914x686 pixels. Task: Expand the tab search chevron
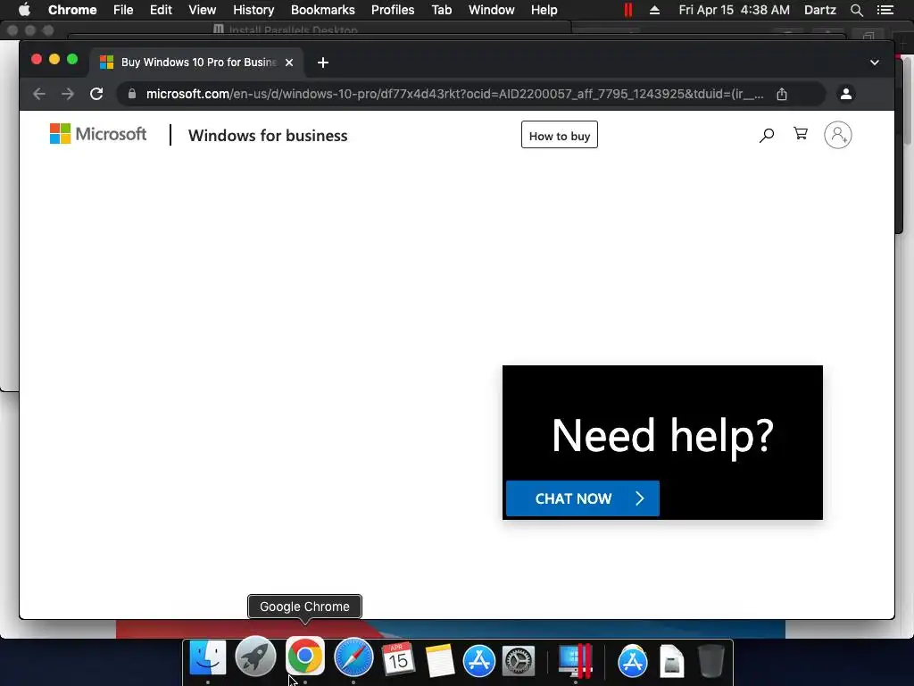pos(875,63)
